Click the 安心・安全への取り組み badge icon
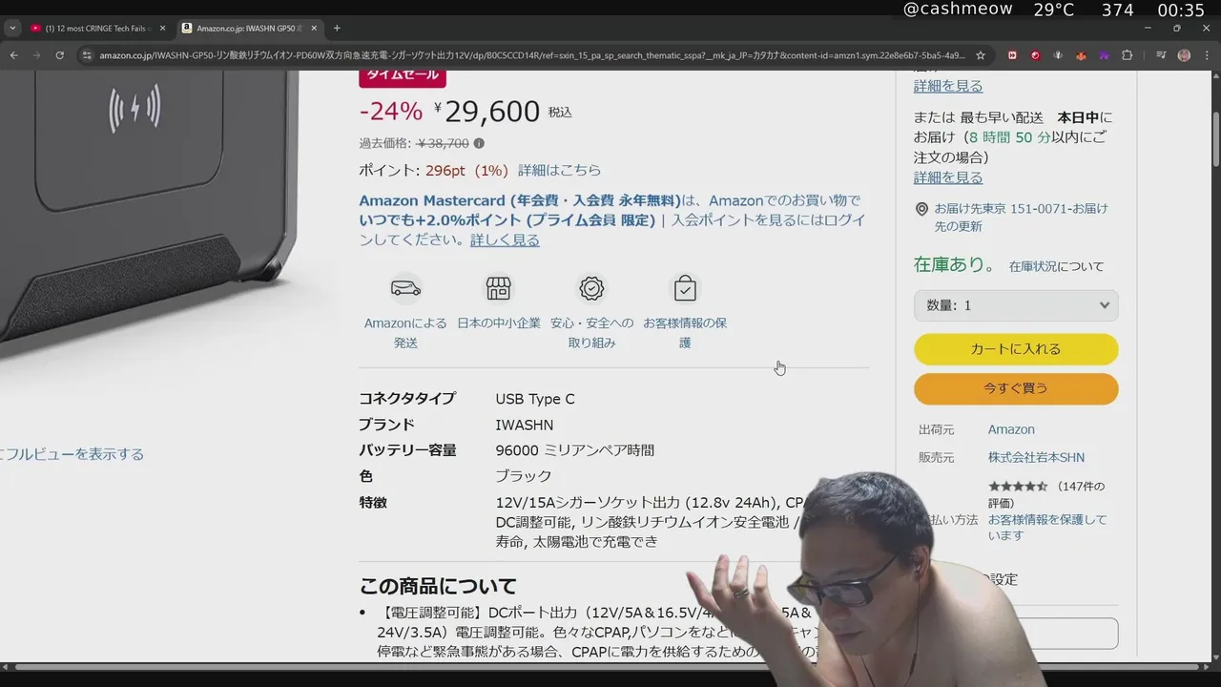 (x=591, y=288)
